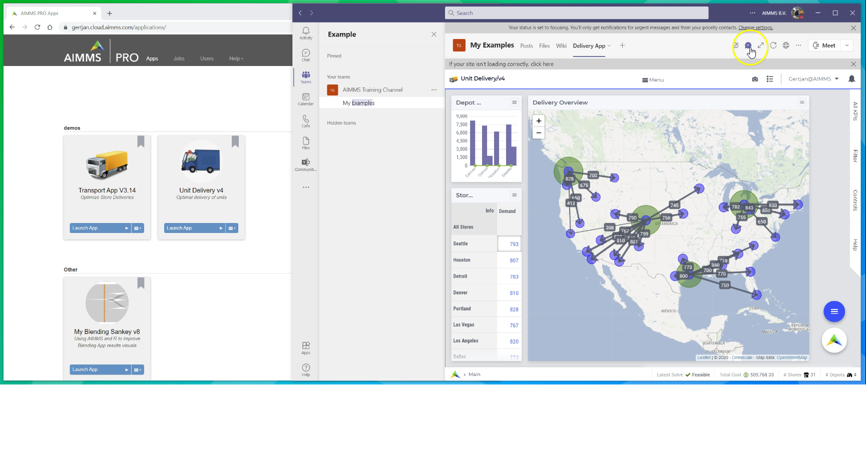The height and width of the screenshot is (471, 866).
Task: Open Calls in Teams sidebar
Action: 306,121
